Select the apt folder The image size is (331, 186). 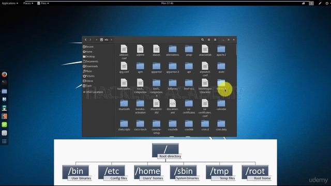coord(189,68)
